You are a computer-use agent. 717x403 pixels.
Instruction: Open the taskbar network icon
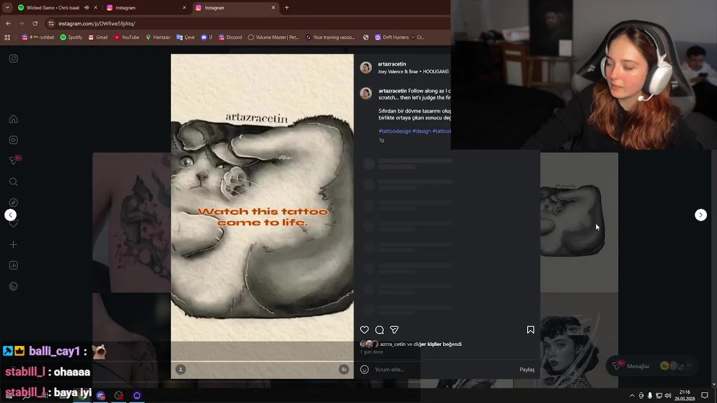point(659,396)
